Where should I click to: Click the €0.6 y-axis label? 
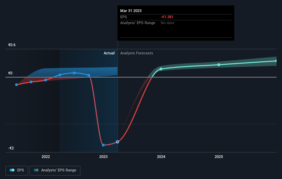(12, 45)
